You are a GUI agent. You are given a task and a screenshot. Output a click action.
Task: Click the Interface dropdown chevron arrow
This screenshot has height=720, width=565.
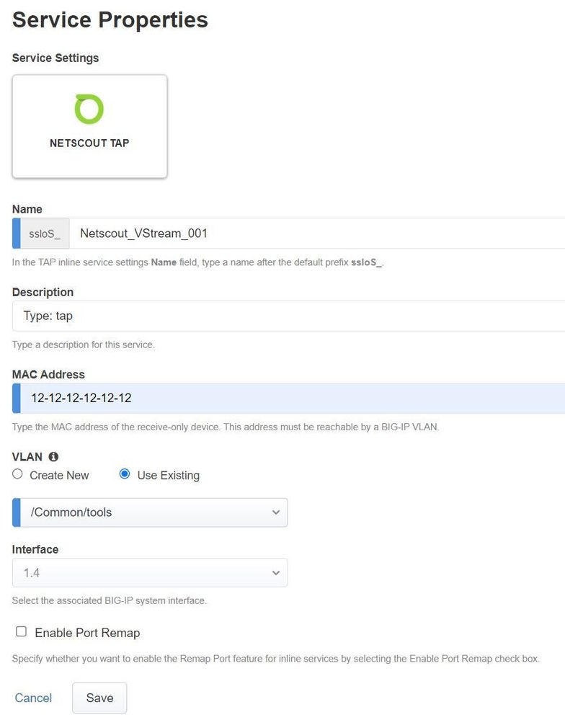[275, 573]
